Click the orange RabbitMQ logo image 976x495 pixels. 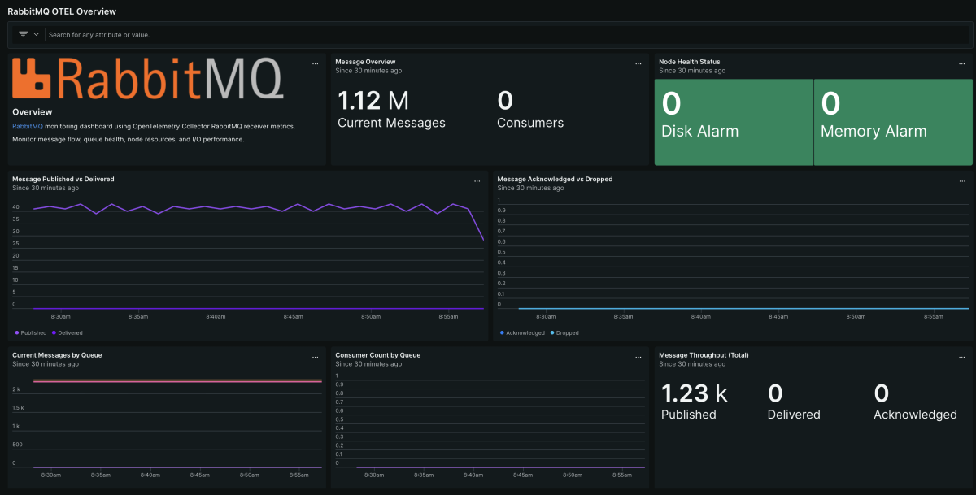[147, 80]
